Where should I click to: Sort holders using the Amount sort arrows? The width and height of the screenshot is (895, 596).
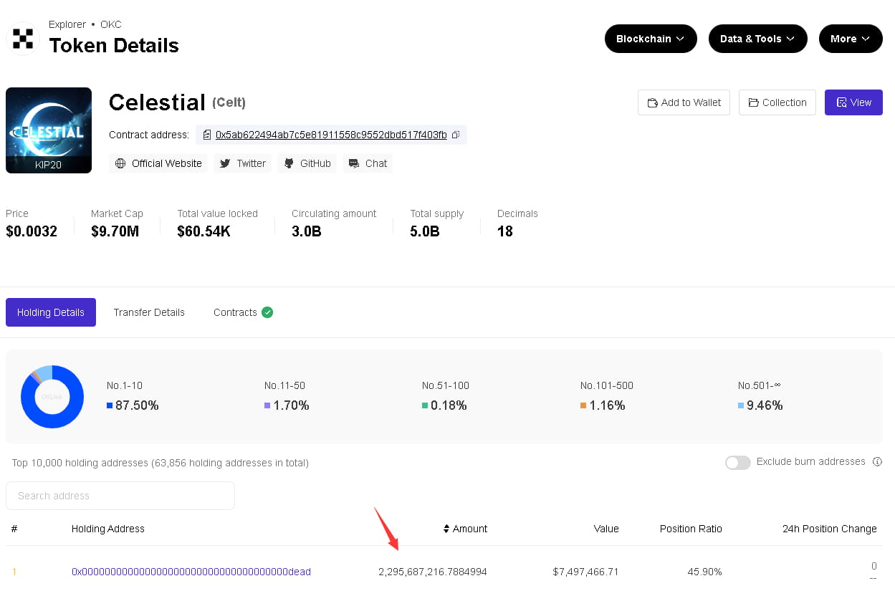click(x=446, y=529)
